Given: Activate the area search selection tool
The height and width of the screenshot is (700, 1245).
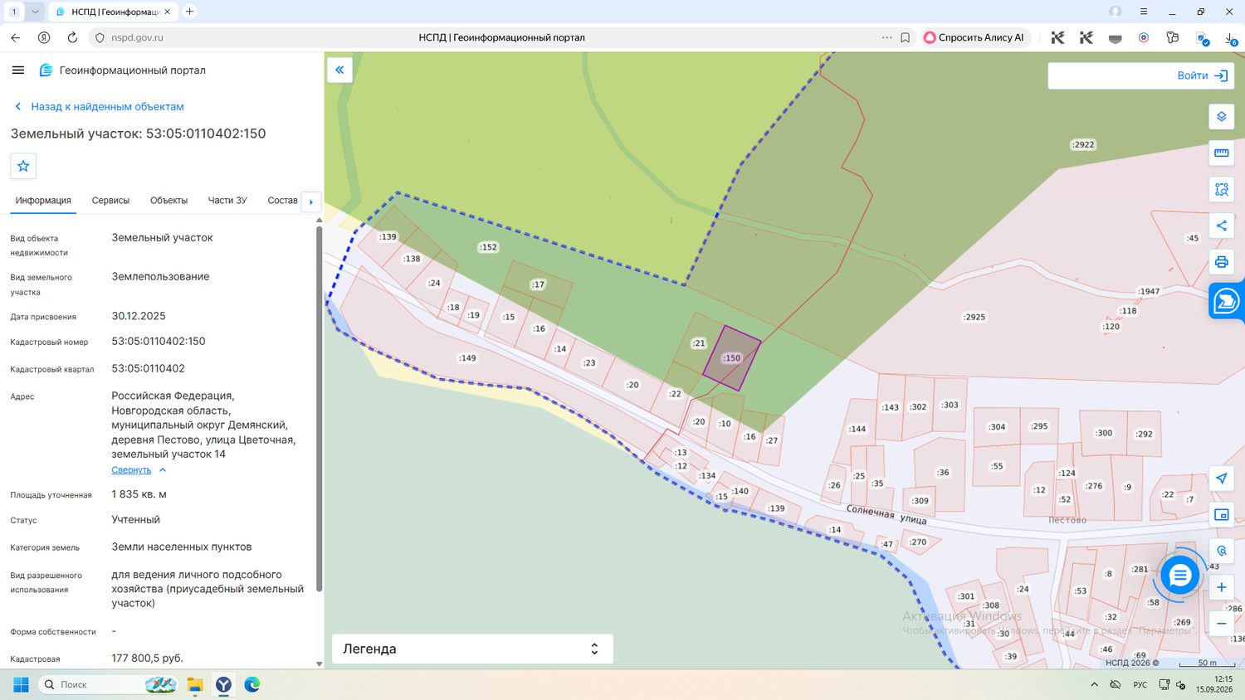Looking at the screenshot, I should (x=1221, y=189).
